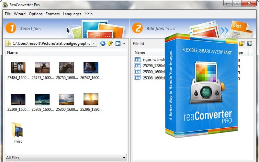Open the File menu
This screenshot has width=259, height=162.
[8, 14]
